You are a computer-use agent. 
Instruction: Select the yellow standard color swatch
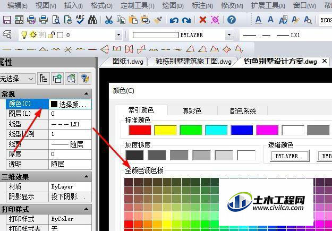[165, 130]
